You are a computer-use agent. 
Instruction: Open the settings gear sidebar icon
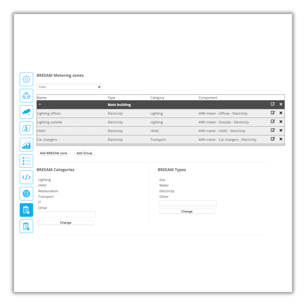[26, 79]
